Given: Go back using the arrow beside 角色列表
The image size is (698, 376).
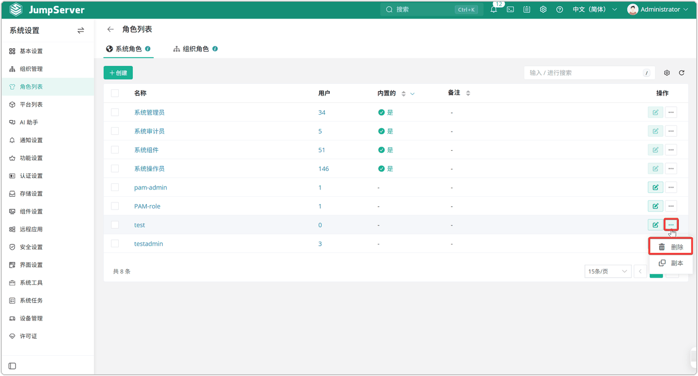Looking at the screenshot, I should click(110, 29).
